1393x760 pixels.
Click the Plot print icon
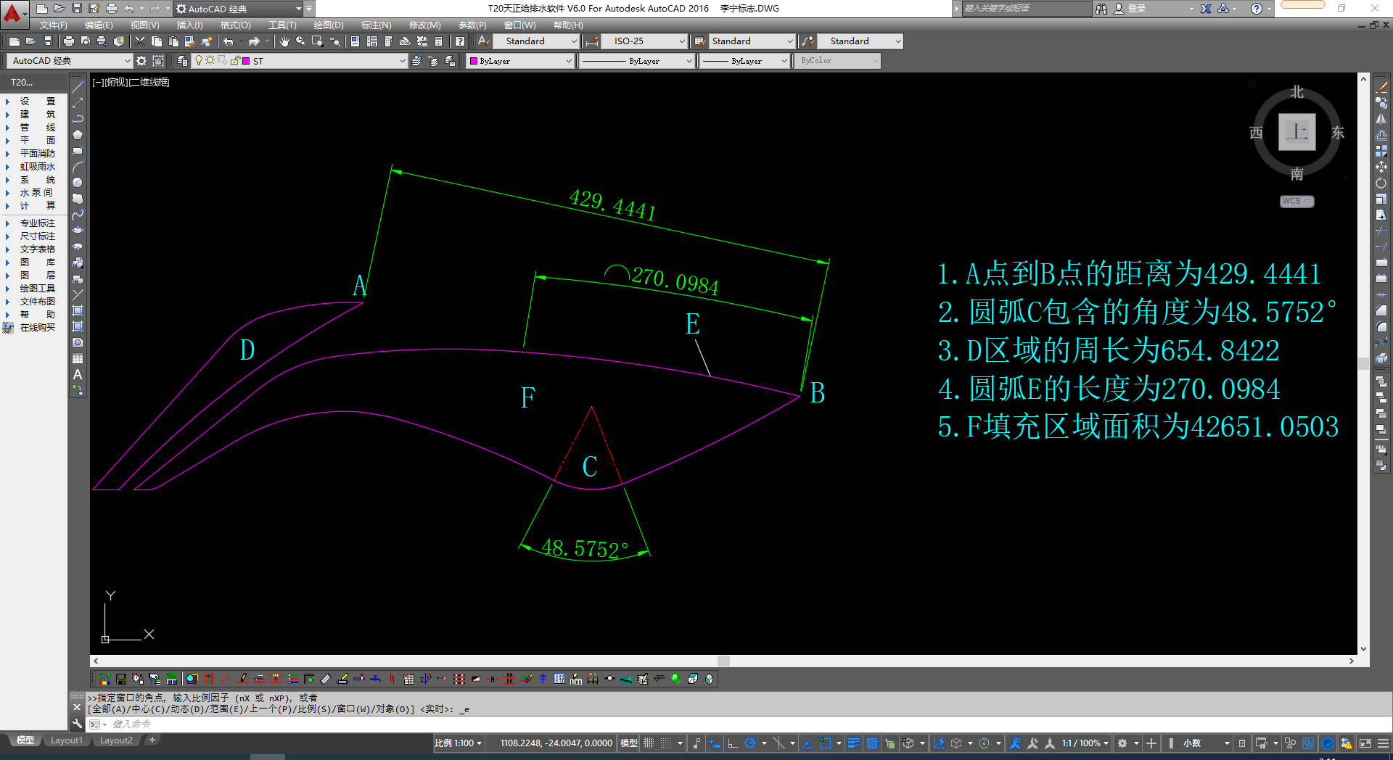tap(69, 41)
